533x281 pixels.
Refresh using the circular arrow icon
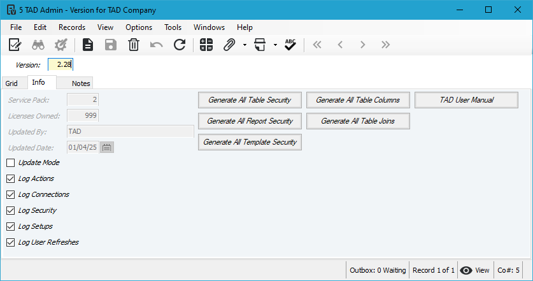coord(180,45)
